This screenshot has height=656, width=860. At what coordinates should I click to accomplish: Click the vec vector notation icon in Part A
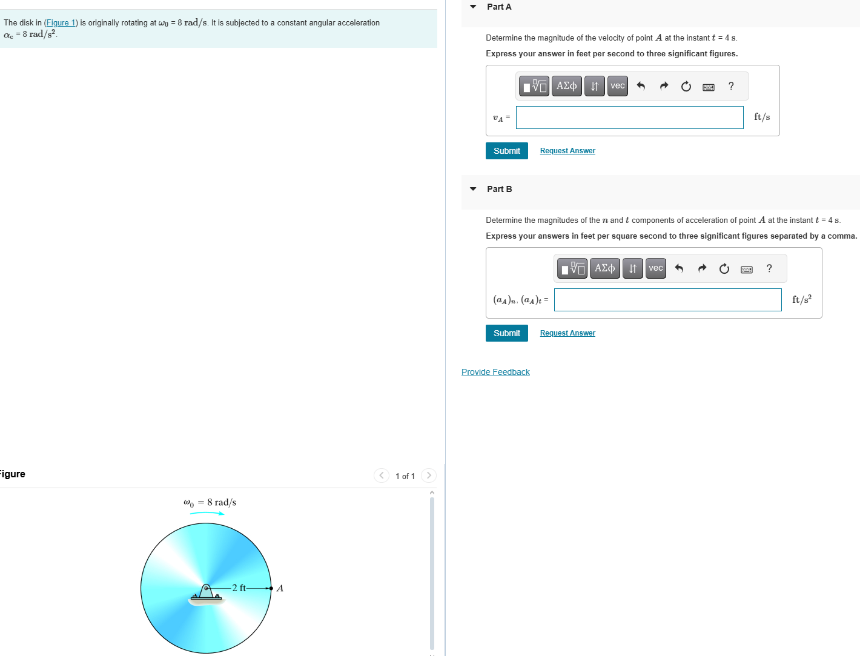617,86
